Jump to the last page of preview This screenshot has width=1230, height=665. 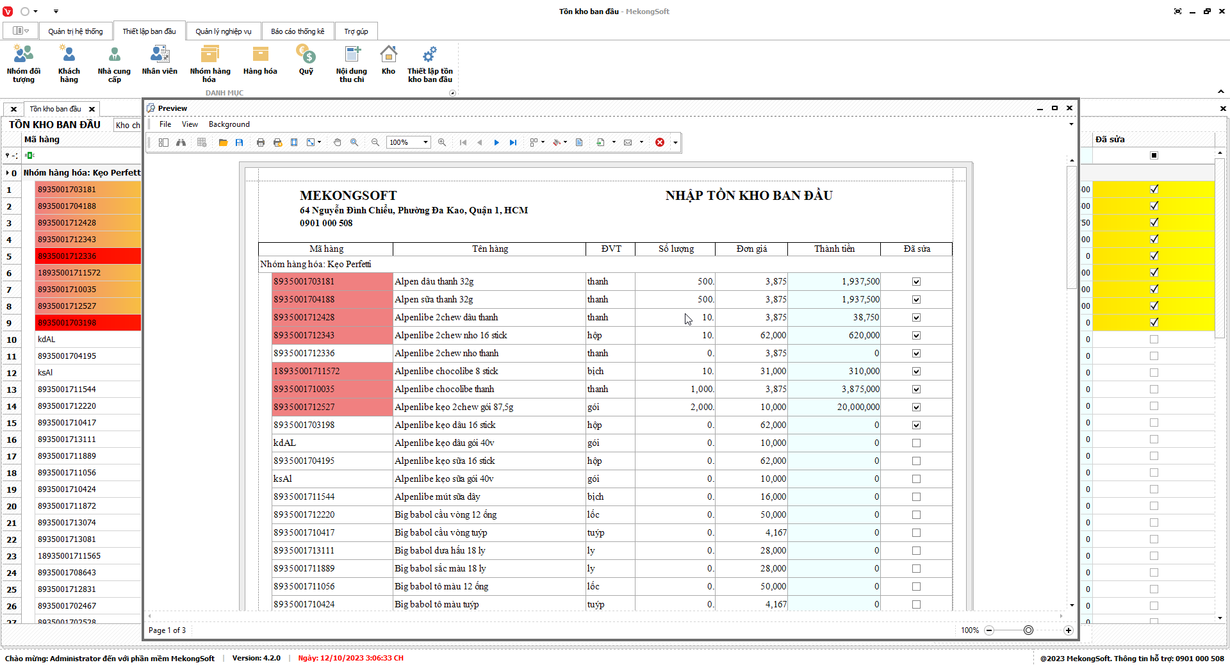pos(513,142)
